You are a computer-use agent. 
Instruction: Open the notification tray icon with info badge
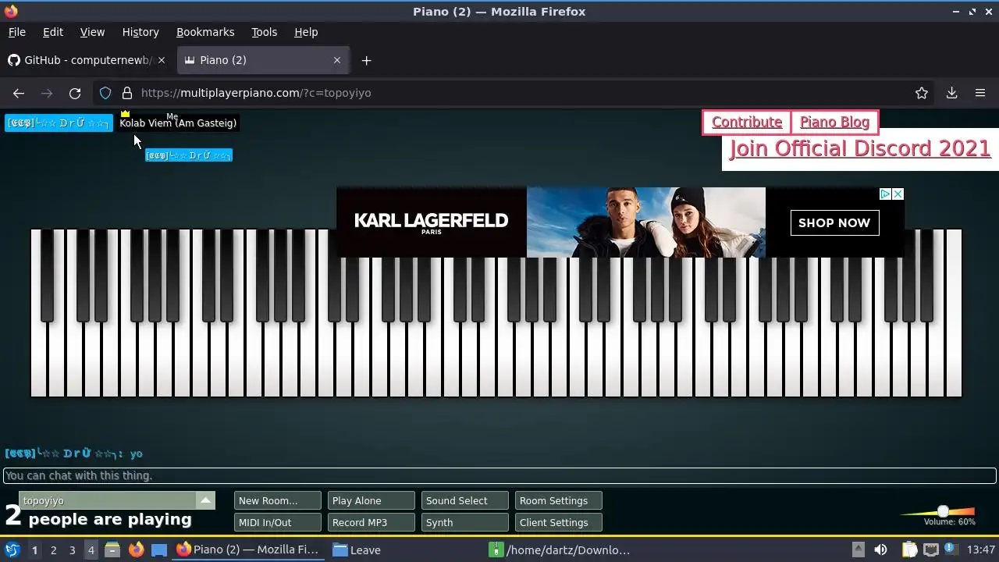pos(951,550)
